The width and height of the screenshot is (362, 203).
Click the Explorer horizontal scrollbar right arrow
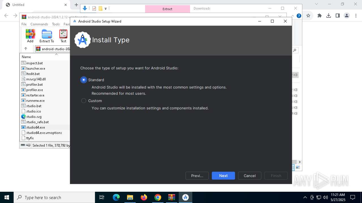click(x=299, y=162)
